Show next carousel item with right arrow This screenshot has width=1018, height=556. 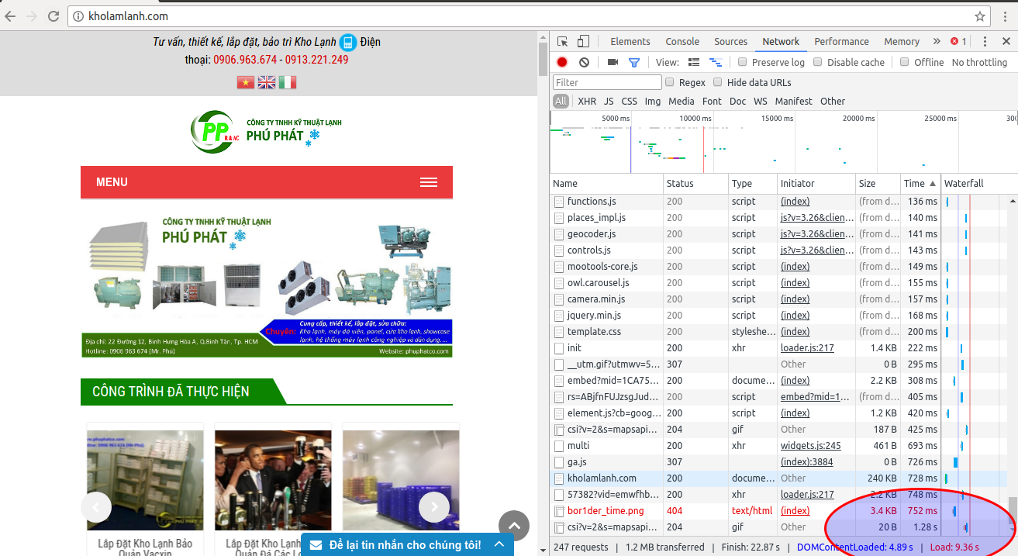click(434, 507)
